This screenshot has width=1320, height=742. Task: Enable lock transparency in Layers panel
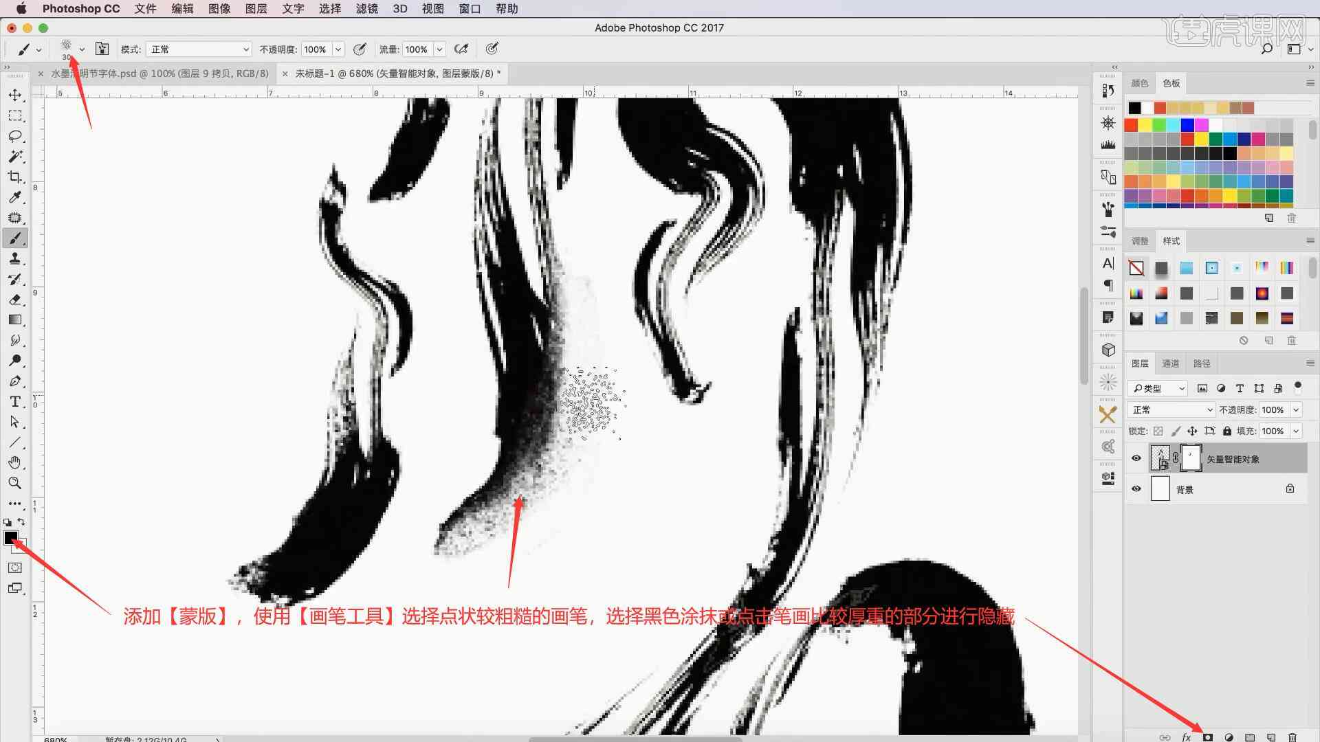1158,430
